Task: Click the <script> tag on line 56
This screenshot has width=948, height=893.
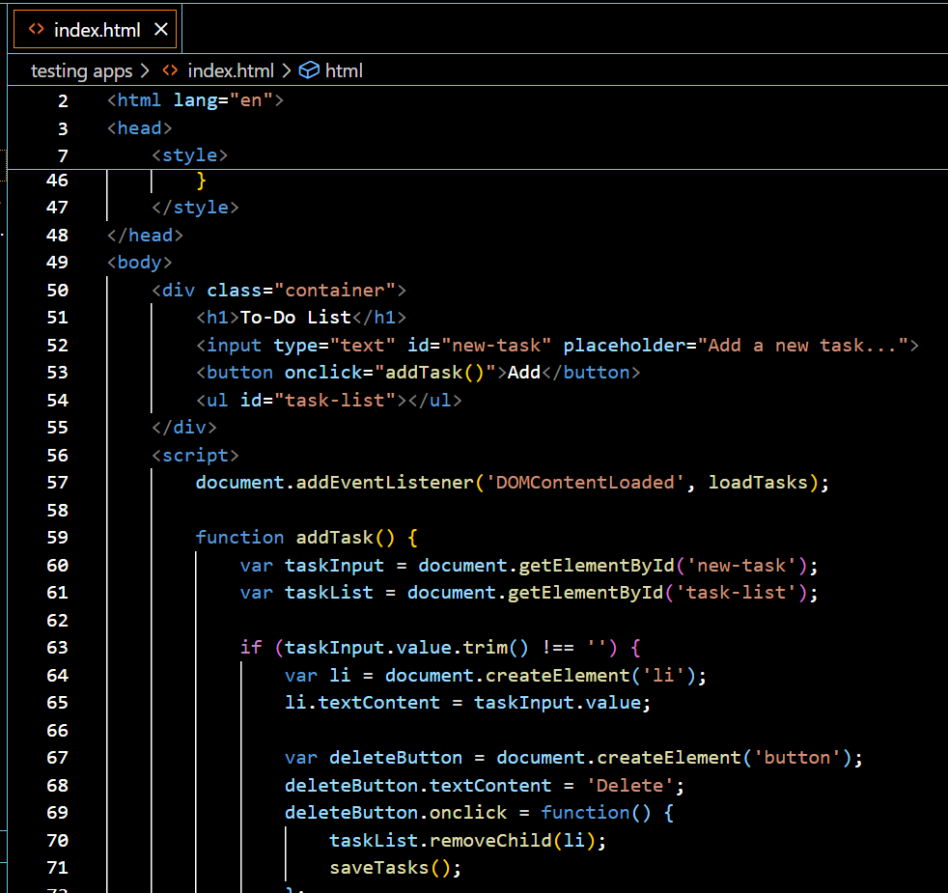Action: (195, 456)
